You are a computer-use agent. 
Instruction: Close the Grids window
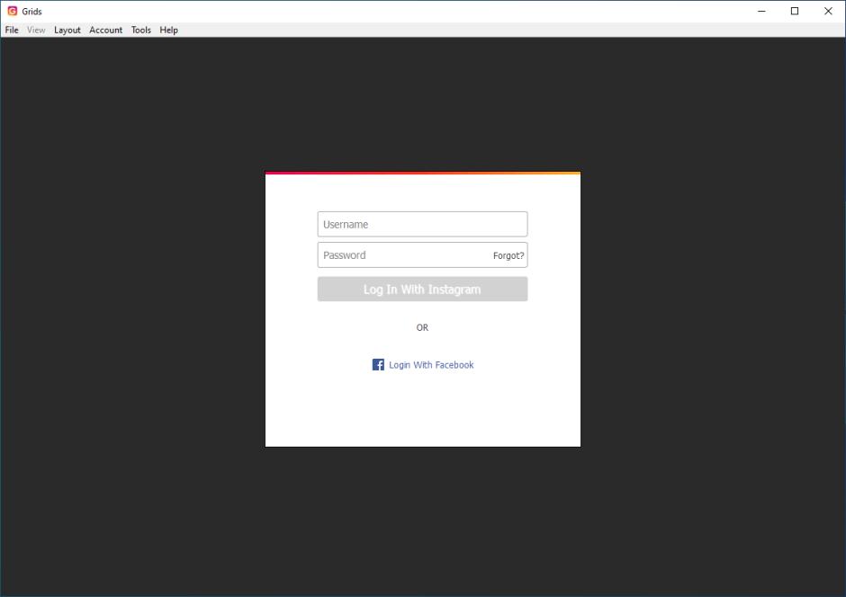(828, 12)
